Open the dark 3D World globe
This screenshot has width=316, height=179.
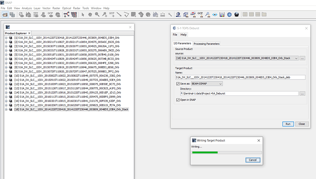click(x=237, y=15)
